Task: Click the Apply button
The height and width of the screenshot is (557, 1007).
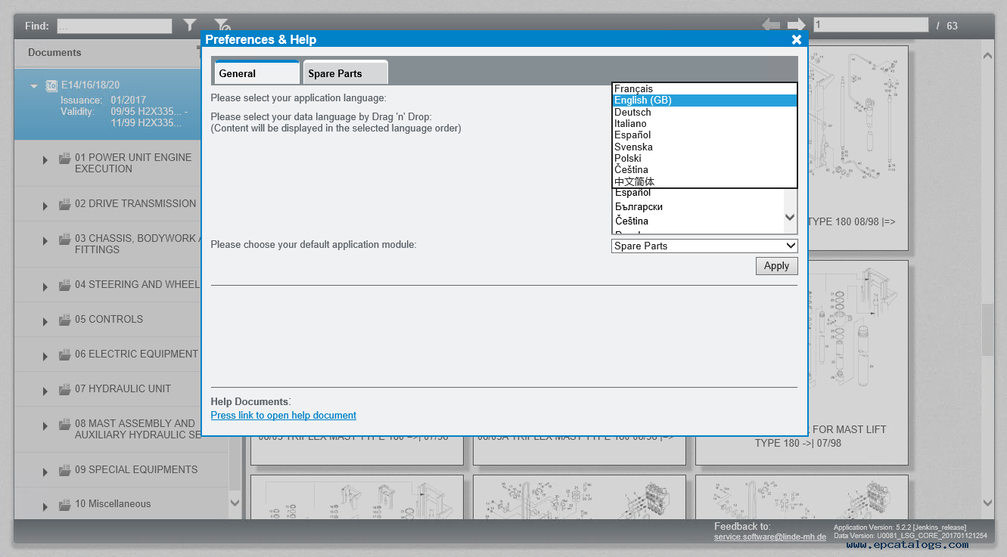Action: point(776,266)
